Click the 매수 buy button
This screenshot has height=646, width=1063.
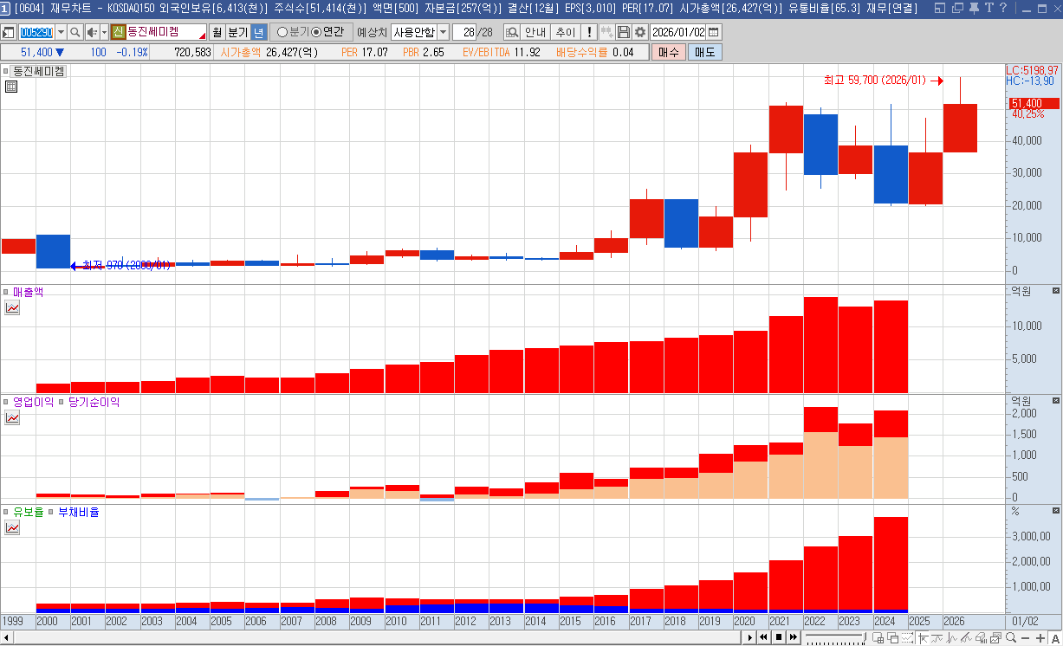tap(669, 52)
